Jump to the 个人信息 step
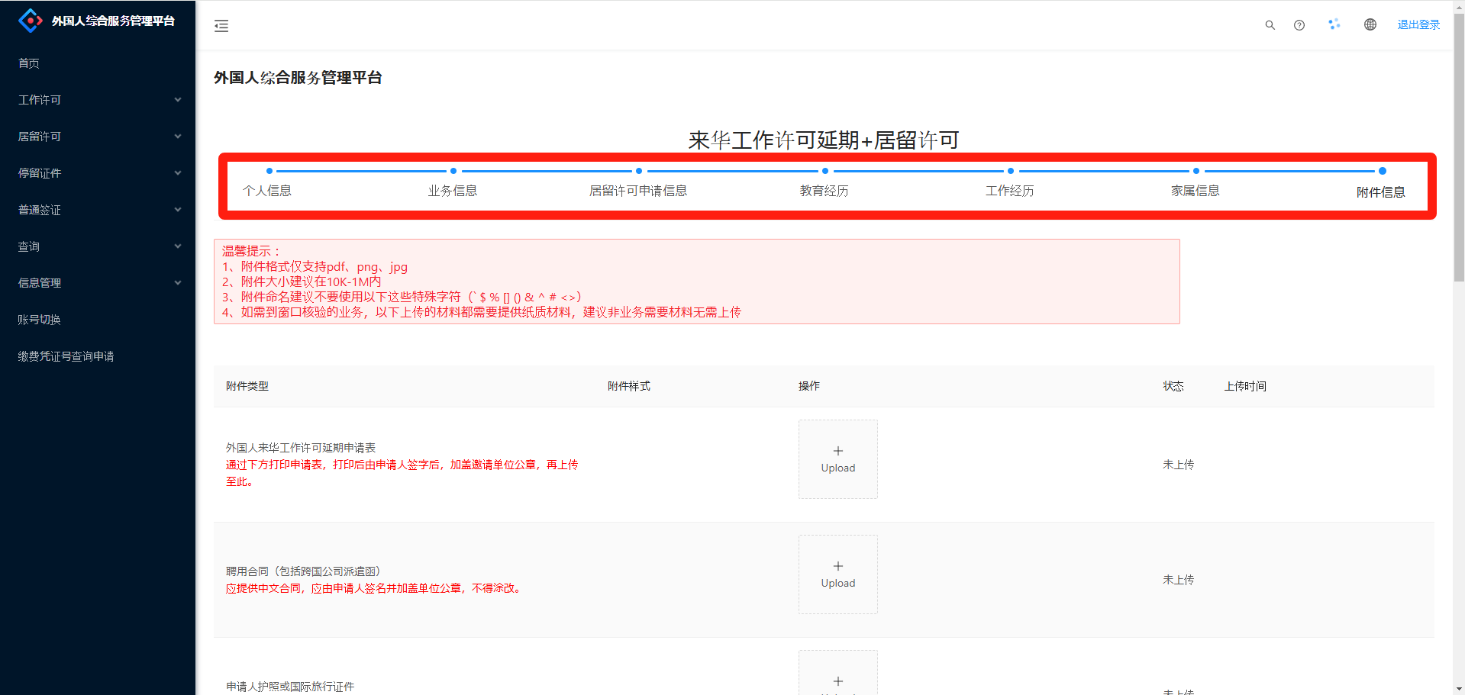 (267, 190)
